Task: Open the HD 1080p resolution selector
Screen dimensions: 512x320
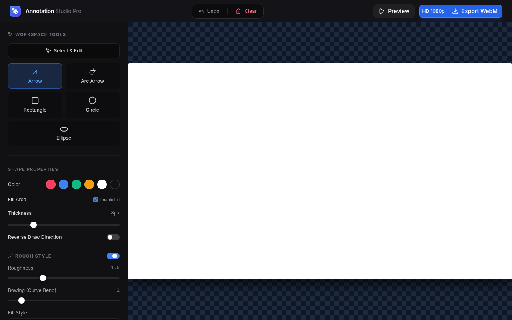Action: [433, 11]
